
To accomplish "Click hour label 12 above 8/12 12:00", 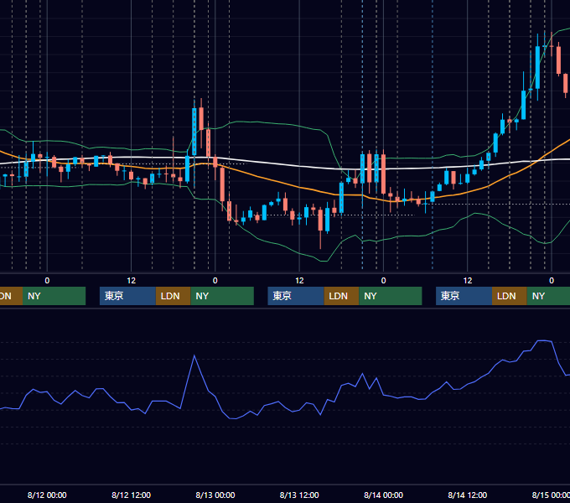I will pos(132,281).
